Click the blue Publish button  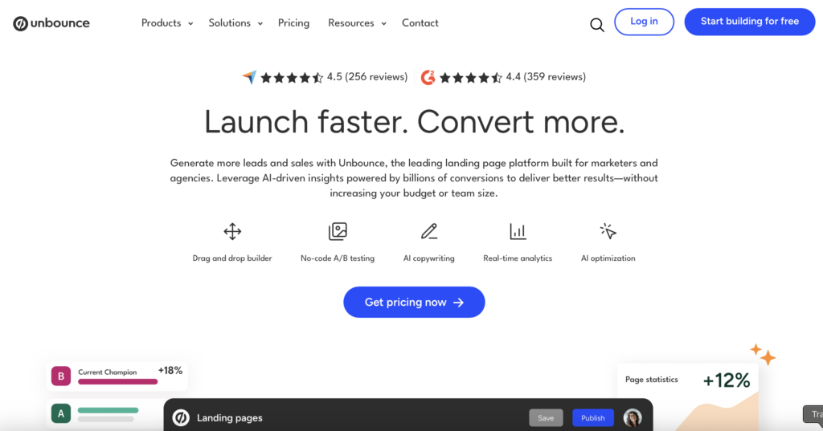[592, 417]
